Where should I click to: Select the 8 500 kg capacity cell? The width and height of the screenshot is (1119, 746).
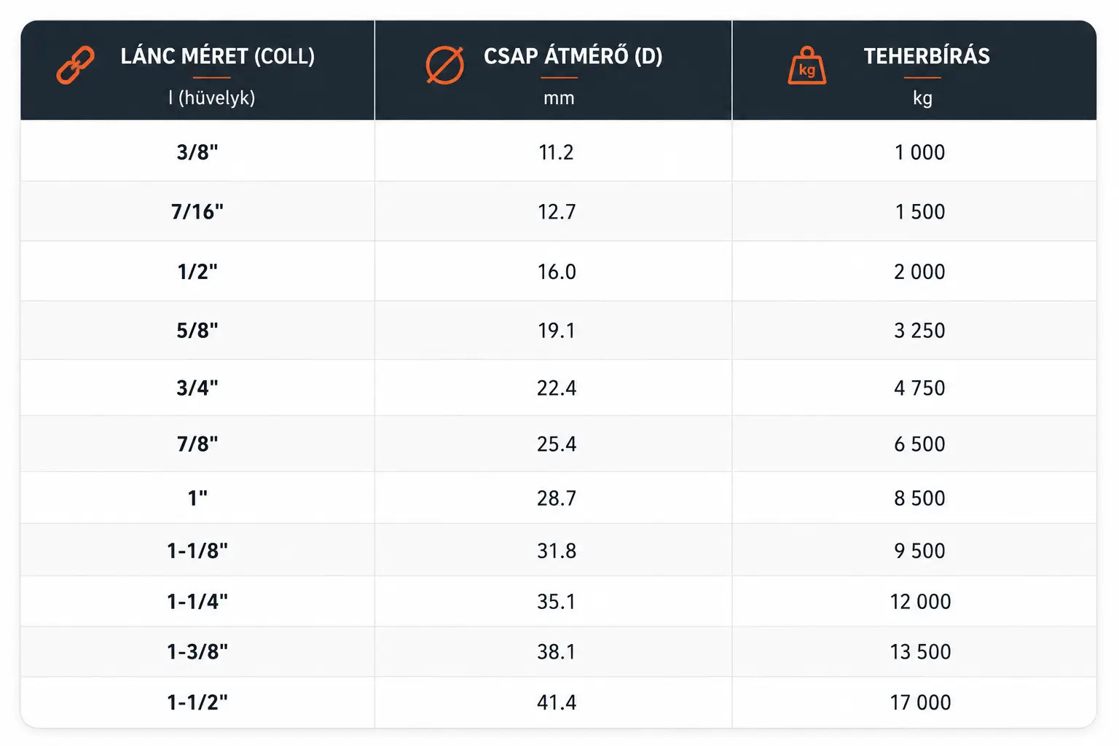pos(919,498)
